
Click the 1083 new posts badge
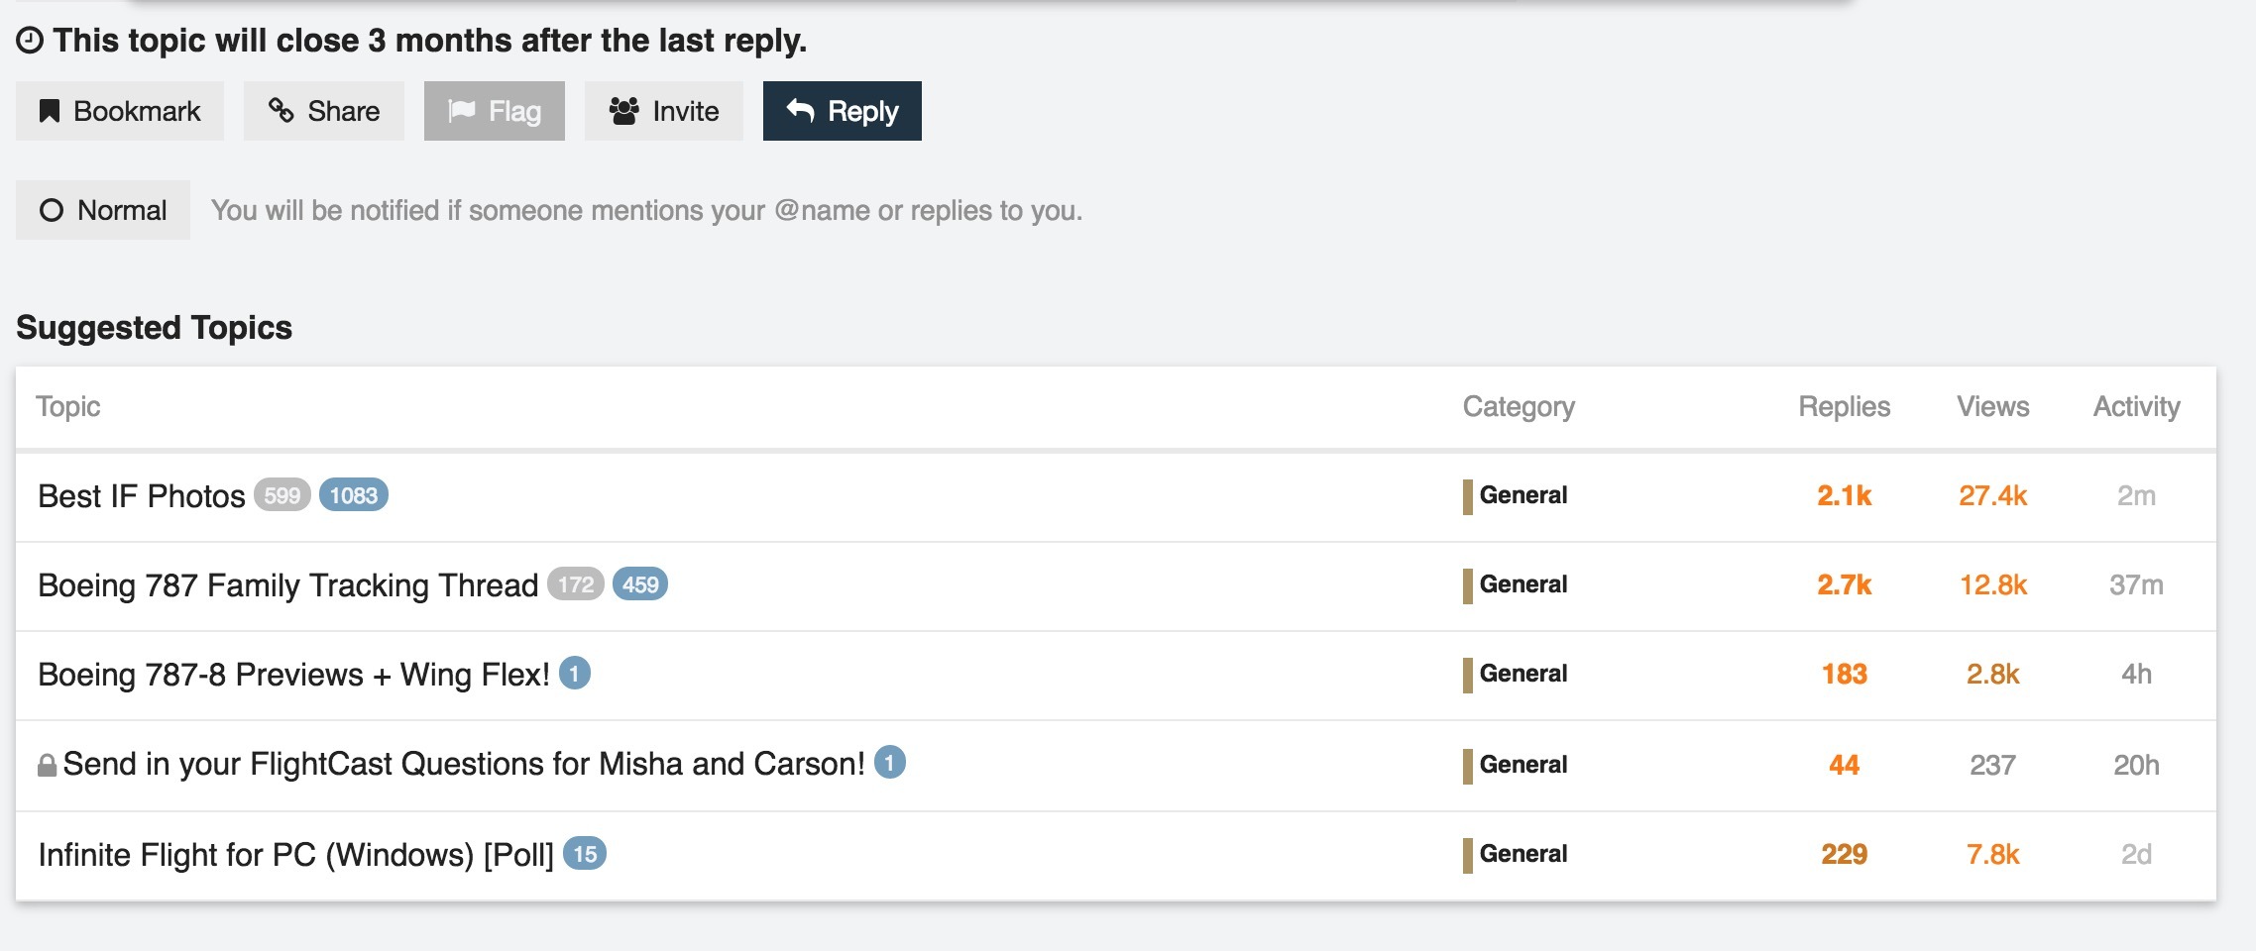[354, 495]
